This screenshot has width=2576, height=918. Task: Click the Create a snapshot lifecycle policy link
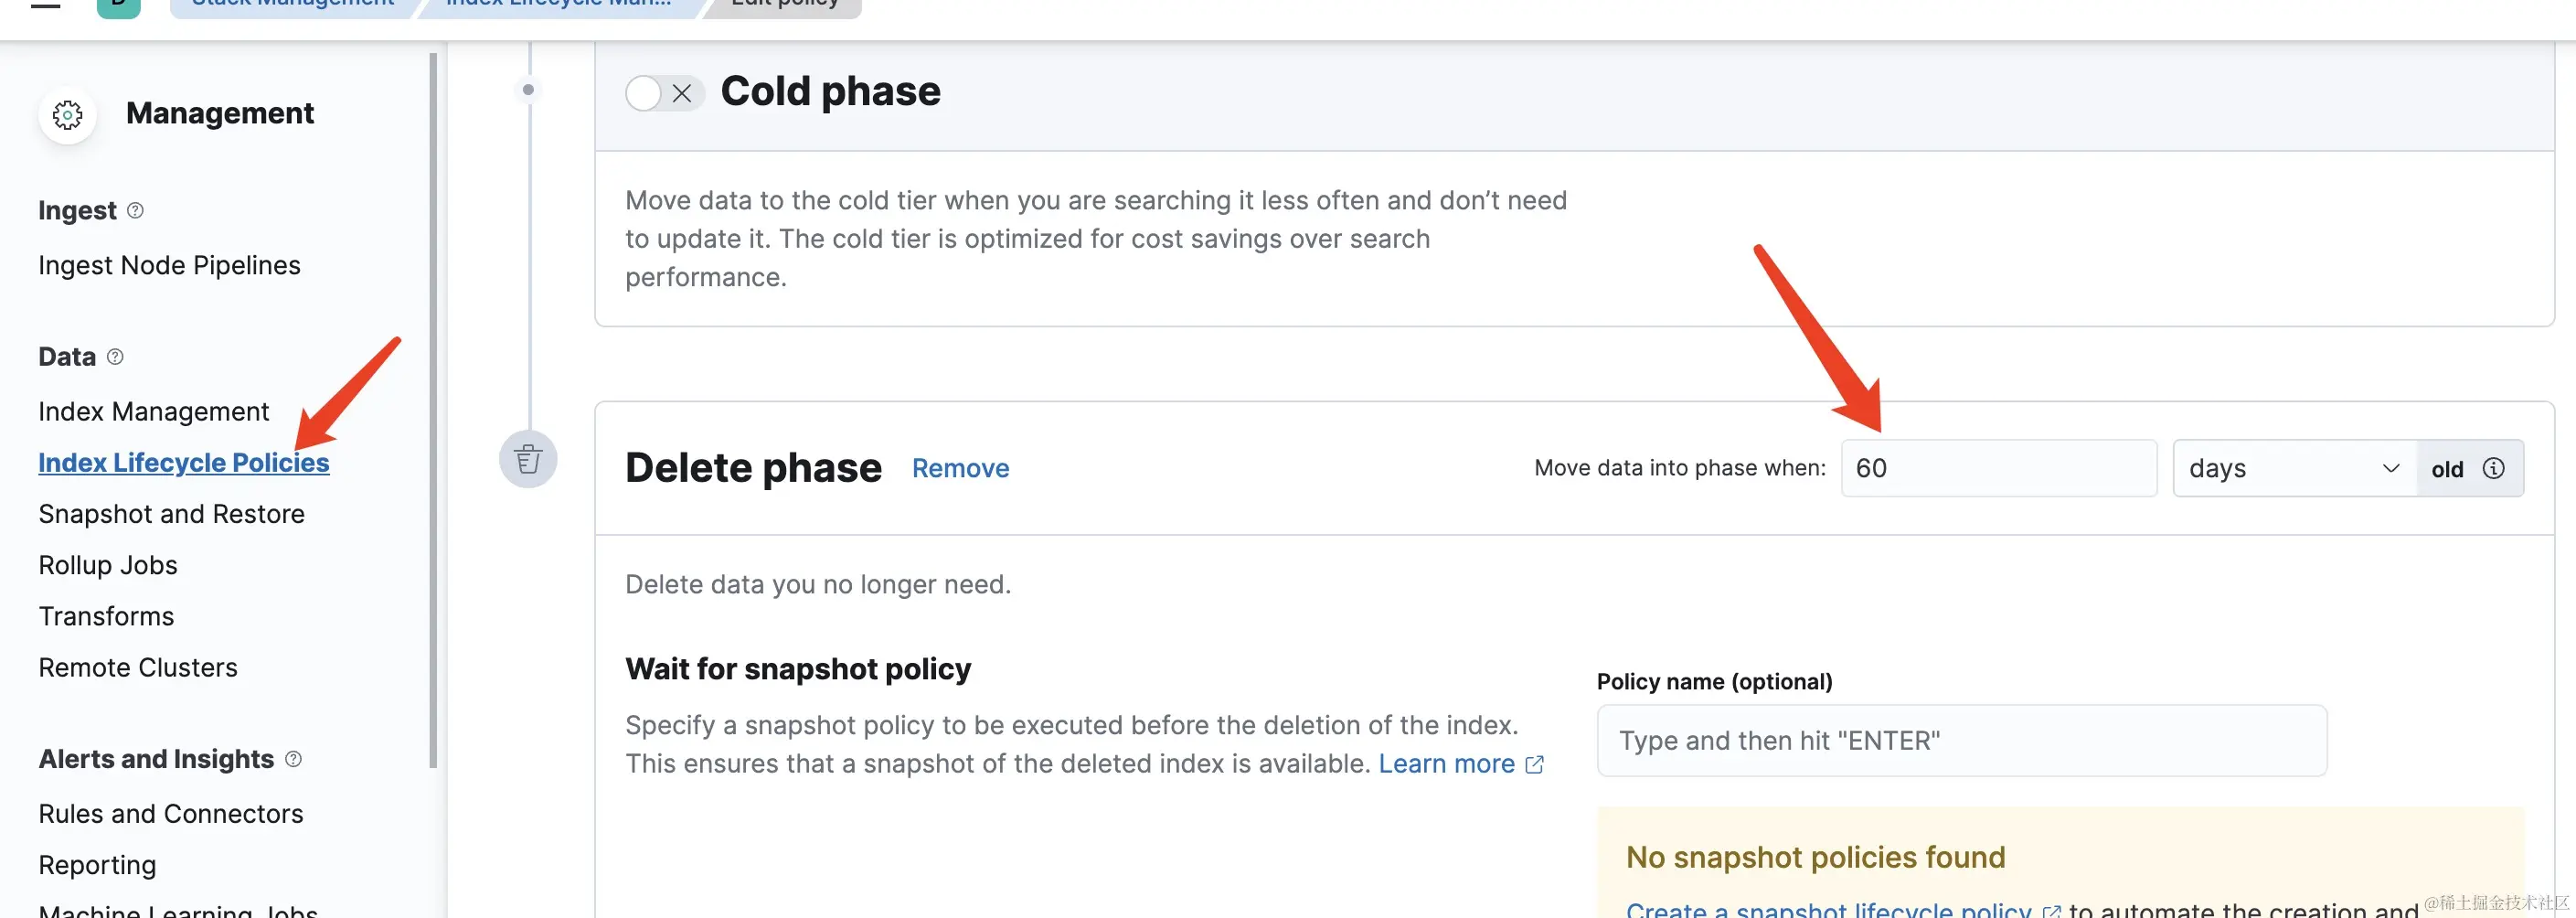(1828, 908)
